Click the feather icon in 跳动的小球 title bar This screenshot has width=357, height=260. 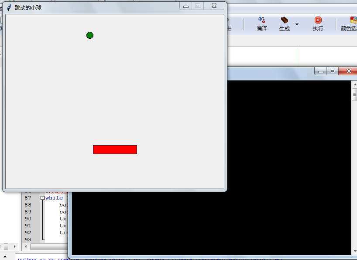(x=9, y=8)
